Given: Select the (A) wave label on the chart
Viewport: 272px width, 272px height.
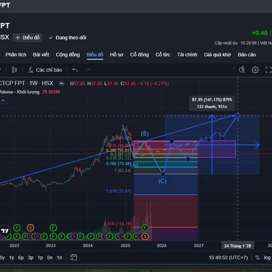Looking at the screenshot, I should pos(134,165).
